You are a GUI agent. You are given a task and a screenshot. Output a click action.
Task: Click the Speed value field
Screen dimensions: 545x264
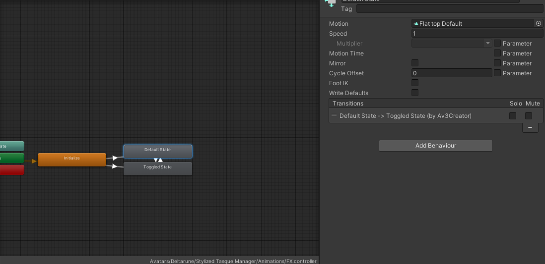[x=477, y=33]
